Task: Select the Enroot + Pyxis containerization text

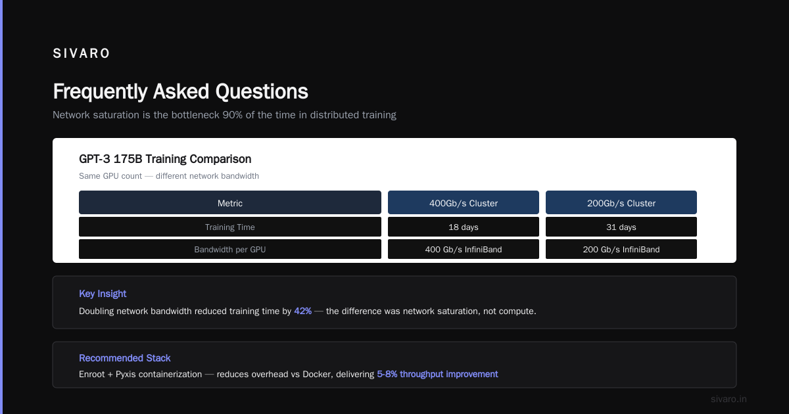Action: click(140, 374)
